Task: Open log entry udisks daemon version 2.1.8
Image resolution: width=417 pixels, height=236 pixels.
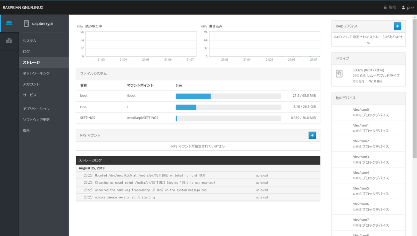Action: click(198, 197)
